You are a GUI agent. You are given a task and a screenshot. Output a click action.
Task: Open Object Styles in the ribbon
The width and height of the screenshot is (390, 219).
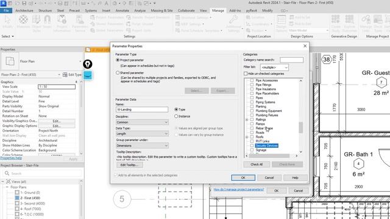tap(37, 23)
